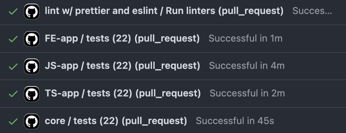Click 'Successful in 1m' status text
This screenshot has height=133, width=346.
point(245,39)
